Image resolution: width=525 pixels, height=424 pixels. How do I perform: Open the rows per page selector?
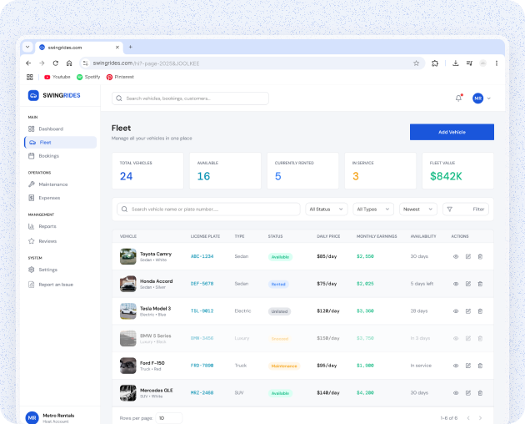click(x=168, y=418)
